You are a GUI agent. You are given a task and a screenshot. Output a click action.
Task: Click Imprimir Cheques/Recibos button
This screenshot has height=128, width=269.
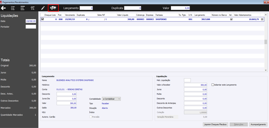pyautogui.click(x=215, y=124)
